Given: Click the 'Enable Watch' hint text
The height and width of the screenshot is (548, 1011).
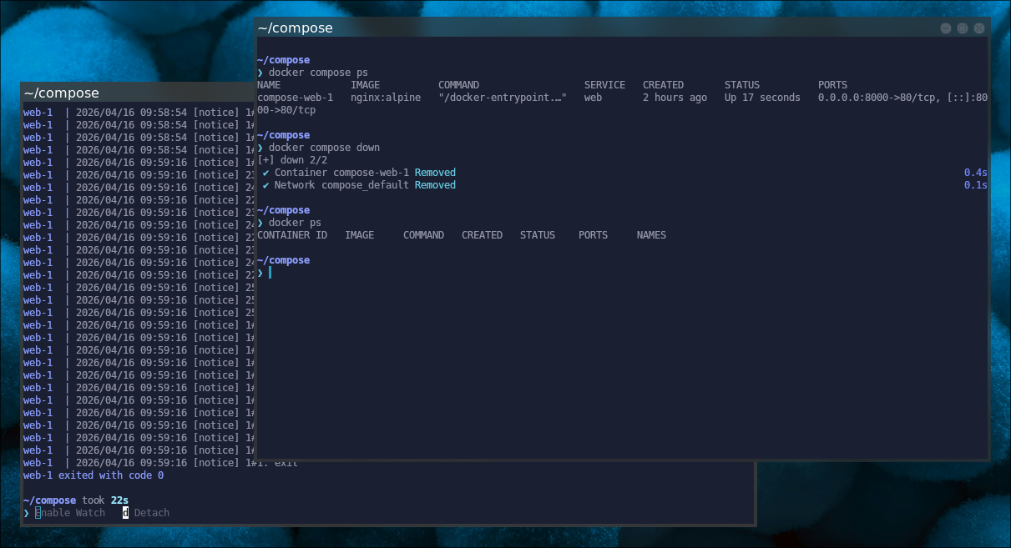Looking at the screenshot, I should click(x=70, y=513).
